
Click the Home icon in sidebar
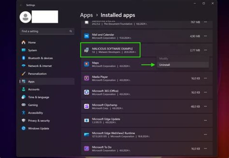click(x=24, y=43)
